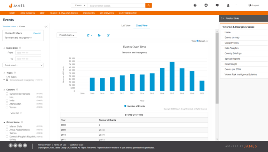
Task: Click the orange search magnifier button
Action: (148, 5)
